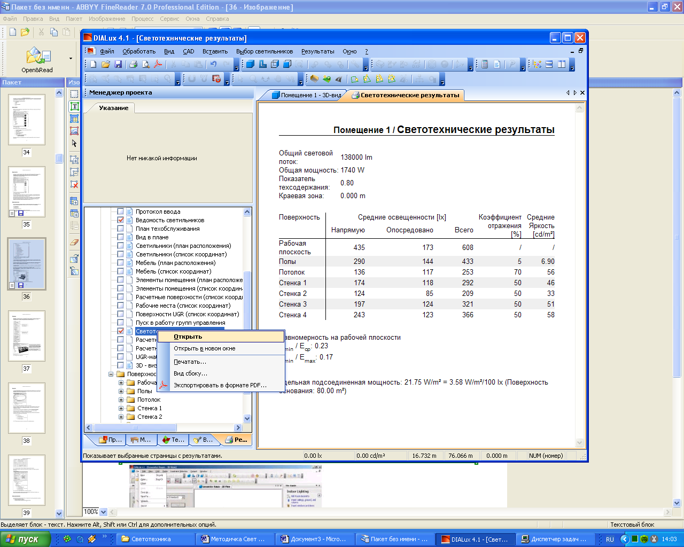684x547 pixels.
Task: Toggle checkbox for Мебель (план расположения)
Action: click(120, 263)
